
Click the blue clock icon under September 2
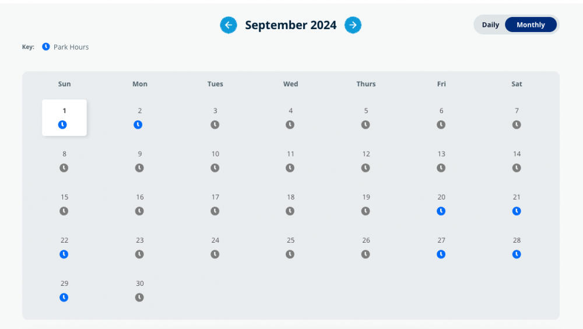[x=138, y=125]
